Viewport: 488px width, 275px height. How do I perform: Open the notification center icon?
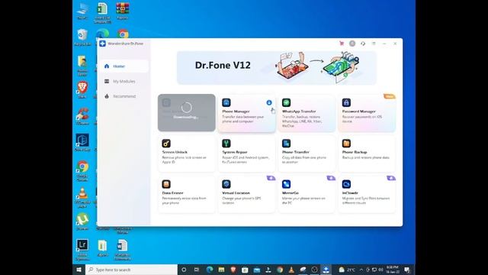407,270
